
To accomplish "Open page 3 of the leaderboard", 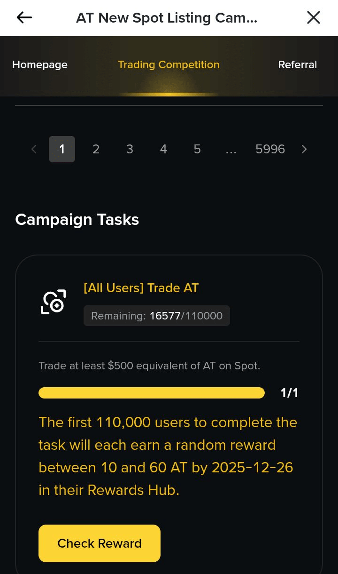I will coord(130,149).
